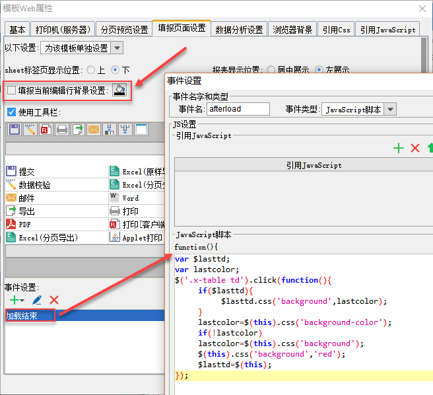Choose 居中展示 radio for report position

click(271, 69)
